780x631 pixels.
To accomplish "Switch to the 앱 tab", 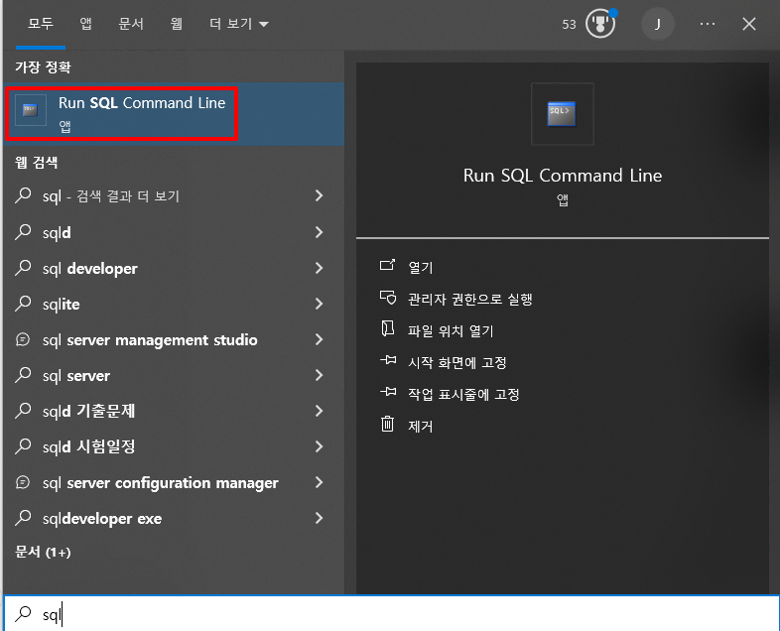I will [x=85, y=24].
